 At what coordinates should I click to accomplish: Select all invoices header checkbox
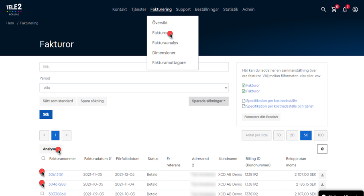click(43, 158)
